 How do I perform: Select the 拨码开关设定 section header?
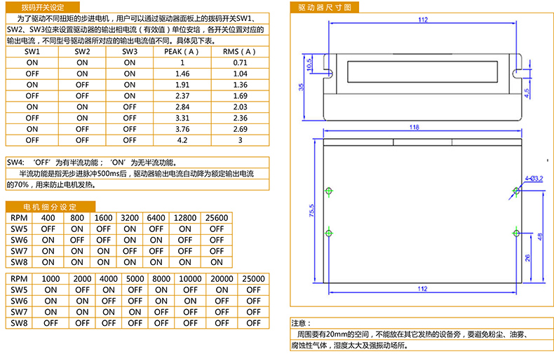coord(43,7)
